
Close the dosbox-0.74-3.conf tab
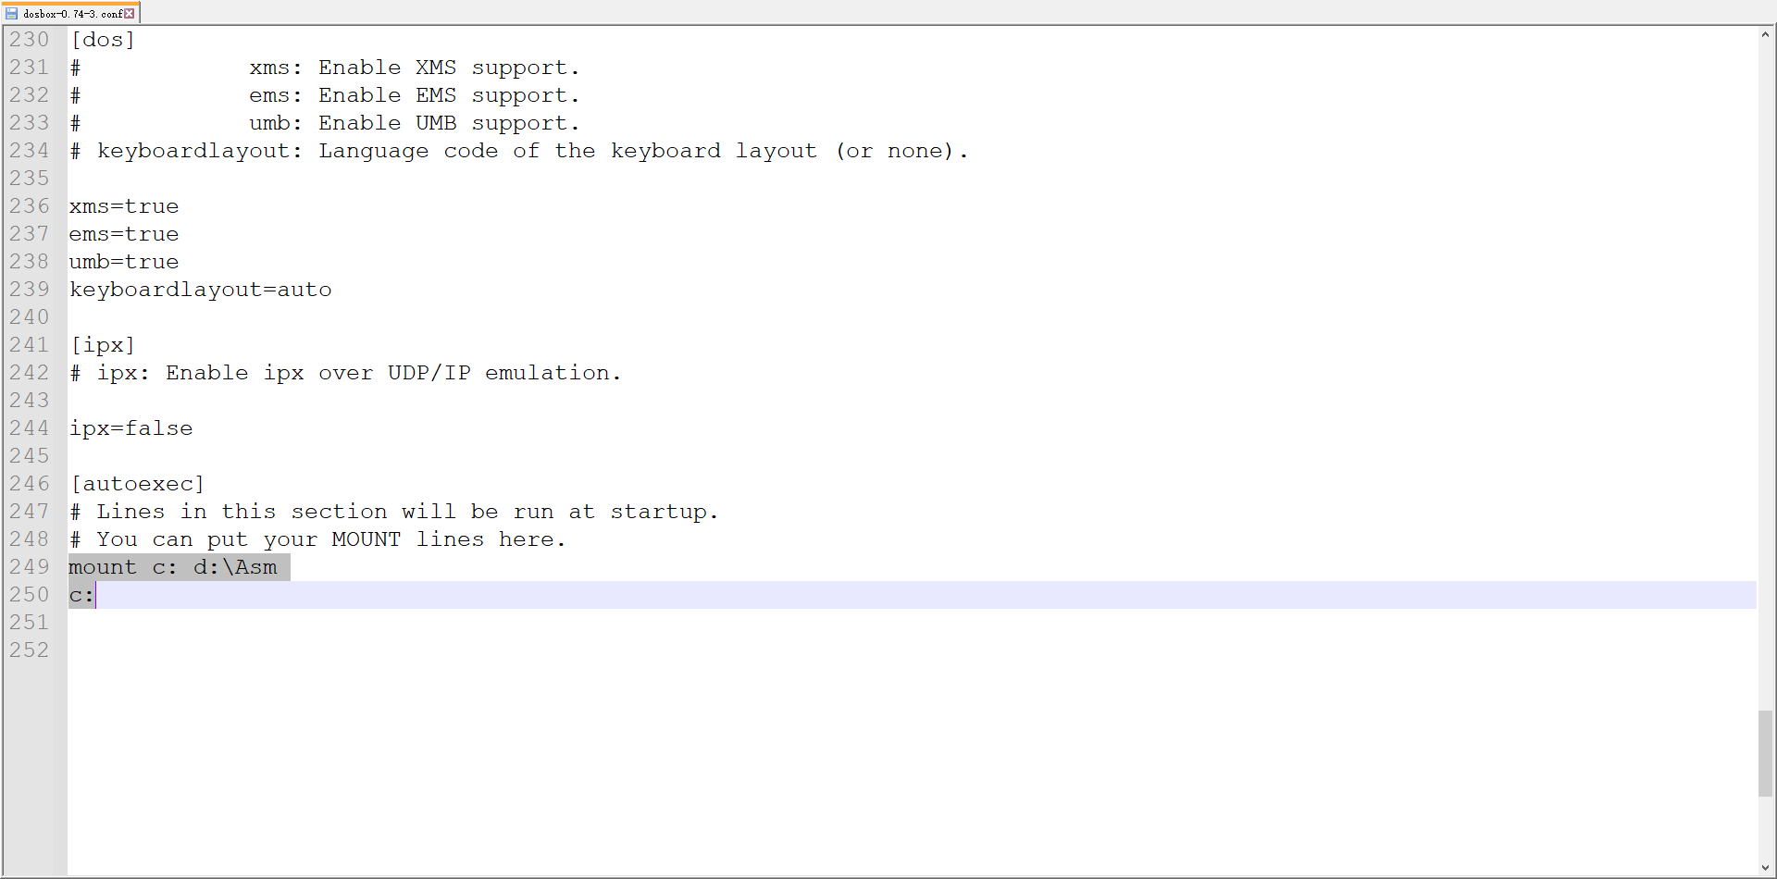pos(130,14)
